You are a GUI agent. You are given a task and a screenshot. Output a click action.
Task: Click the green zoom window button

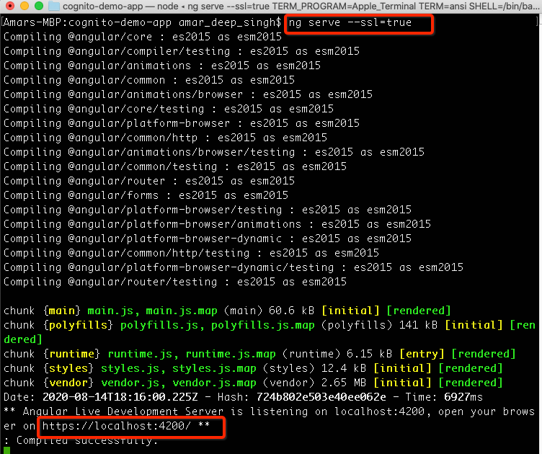[x=39, y=6]
